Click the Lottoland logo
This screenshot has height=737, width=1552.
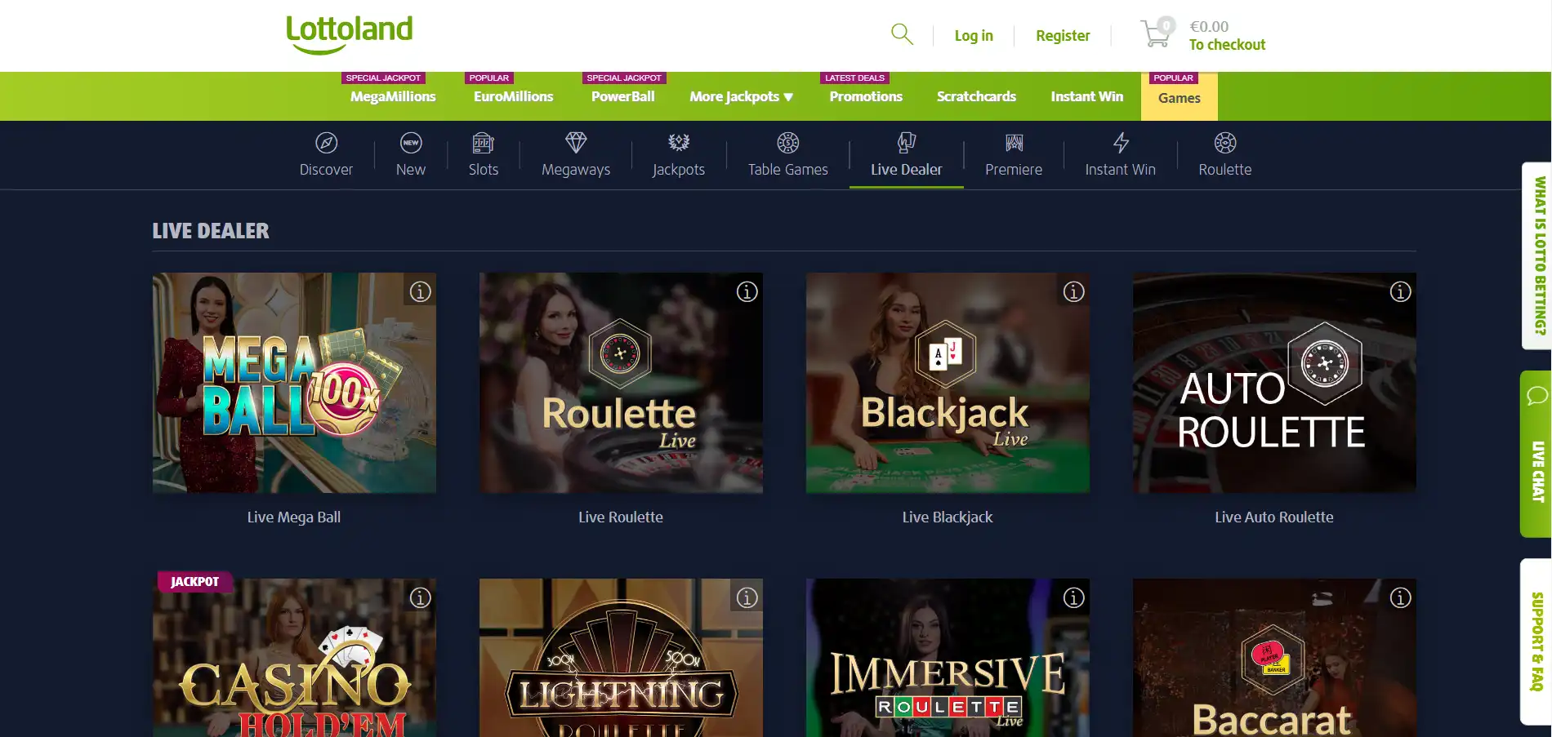click(349, 34)
